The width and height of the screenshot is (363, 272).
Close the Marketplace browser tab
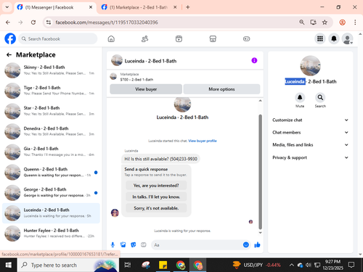tap(175, 7)
